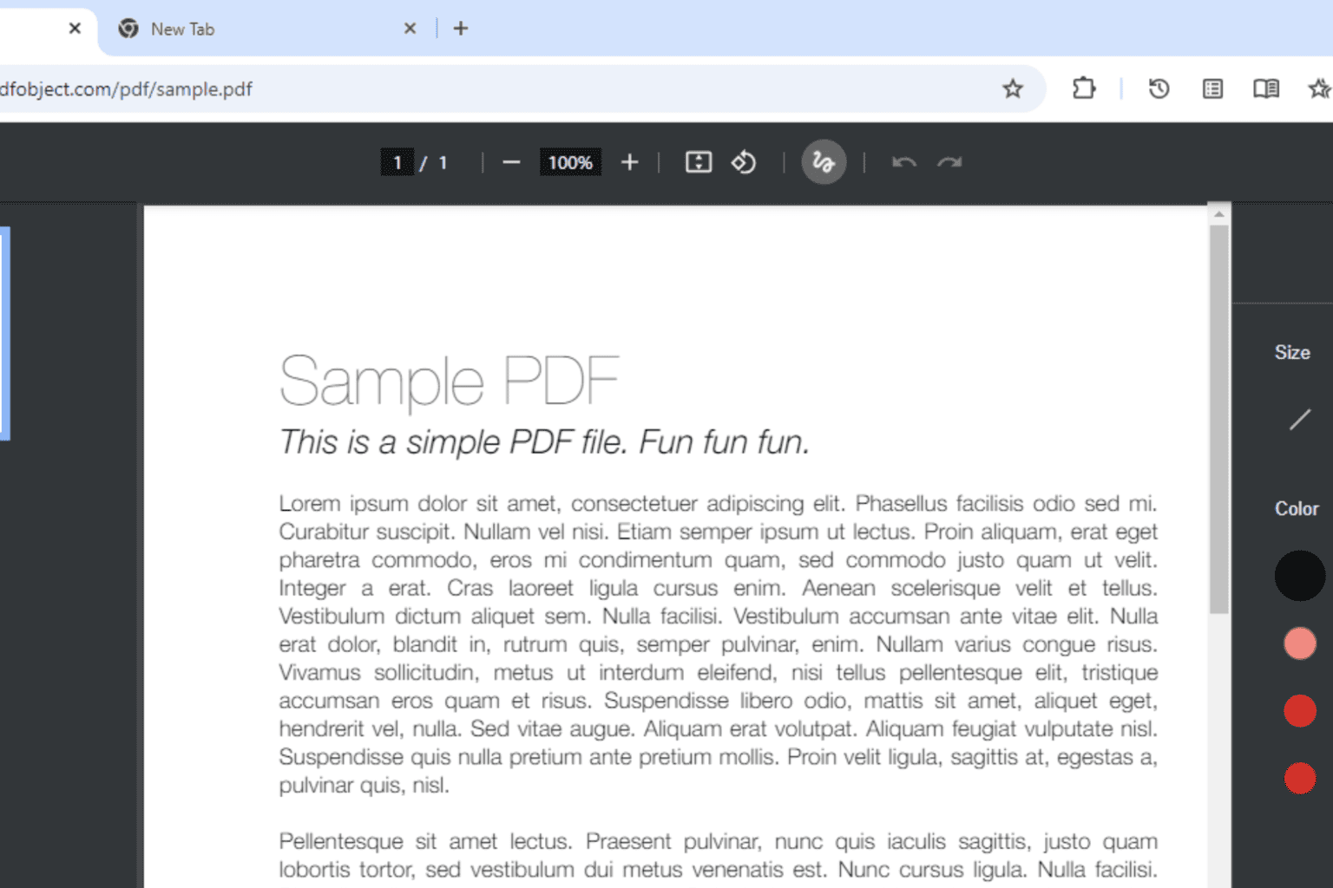
Task: Click the 'This is a simple PDF file' subtitle
Action: click(x=543, y=442)
